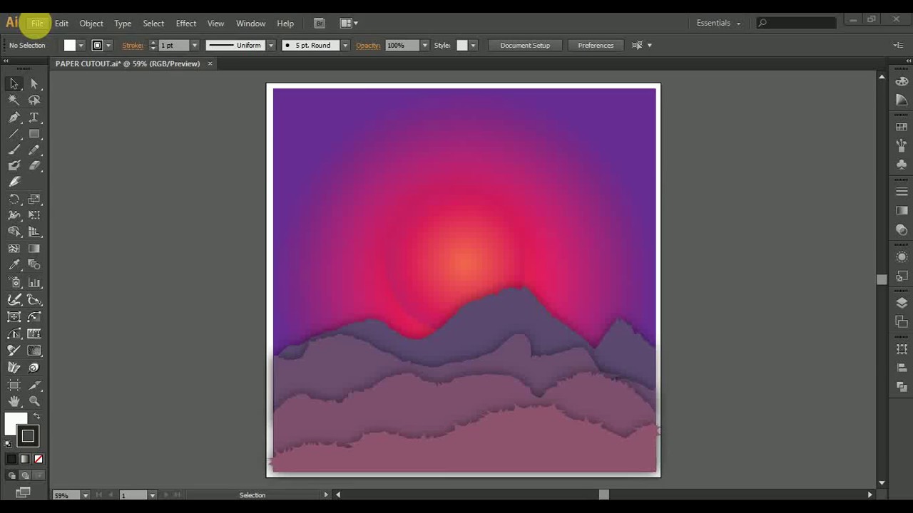Click the fill color swatch in toolbox
913x513 pixels.
(x=16, y=424)
